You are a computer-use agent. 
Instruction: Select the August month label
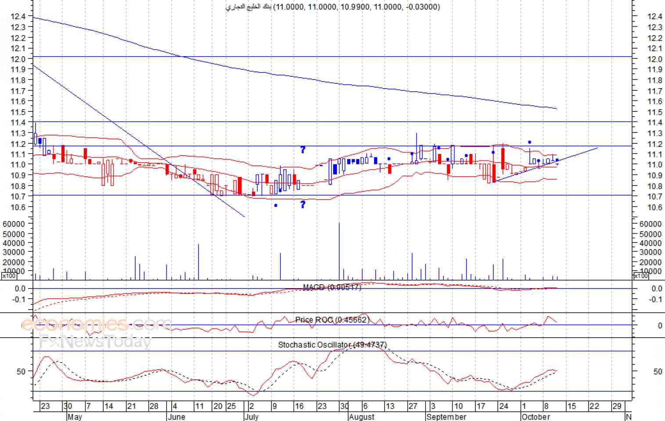(362, 417)
